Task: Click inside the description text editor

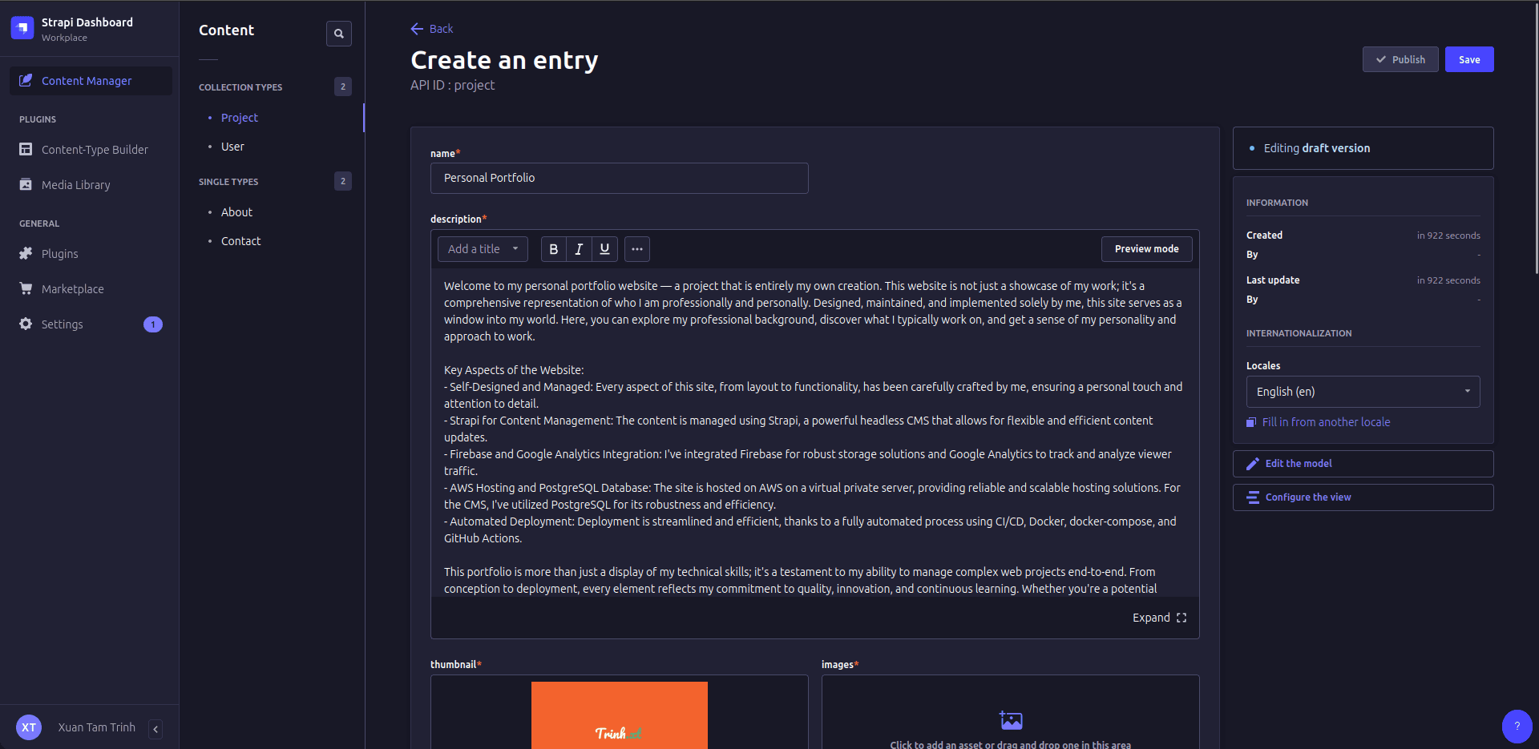Action: (815, 433)
